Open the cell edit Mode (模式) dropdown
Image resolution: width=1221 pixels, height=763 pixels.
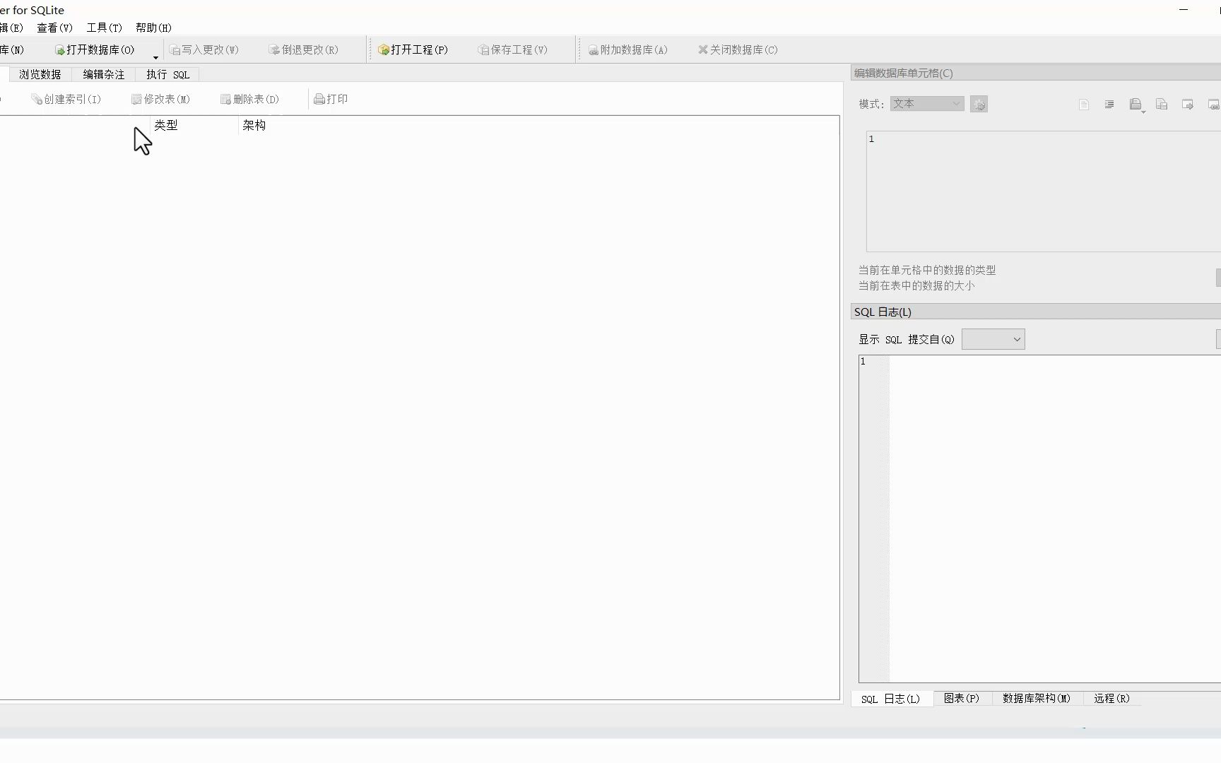[x=927, y=104]
